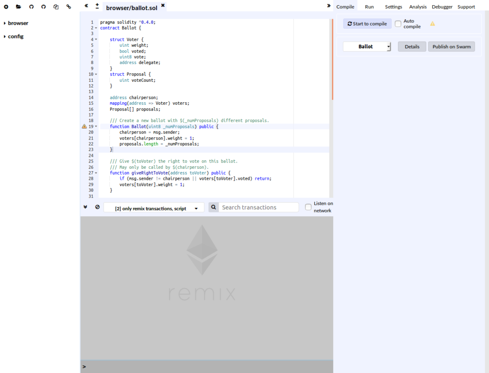The image size is (489, 373).
Task: Click the open folder icon
Action: click(19, 7)
